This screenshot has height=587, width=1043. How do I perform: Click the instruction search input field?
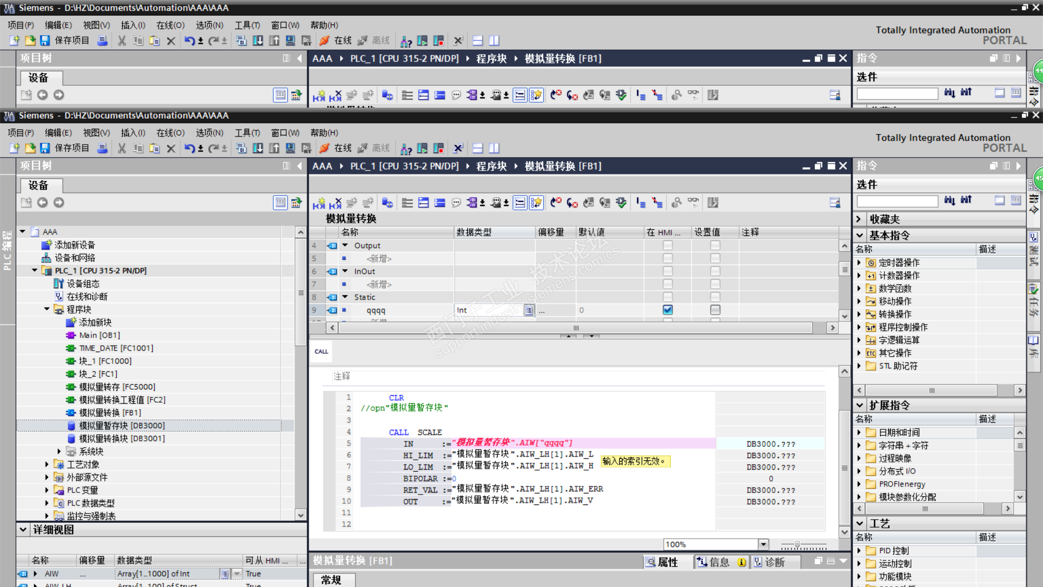[x=897, y=201]
